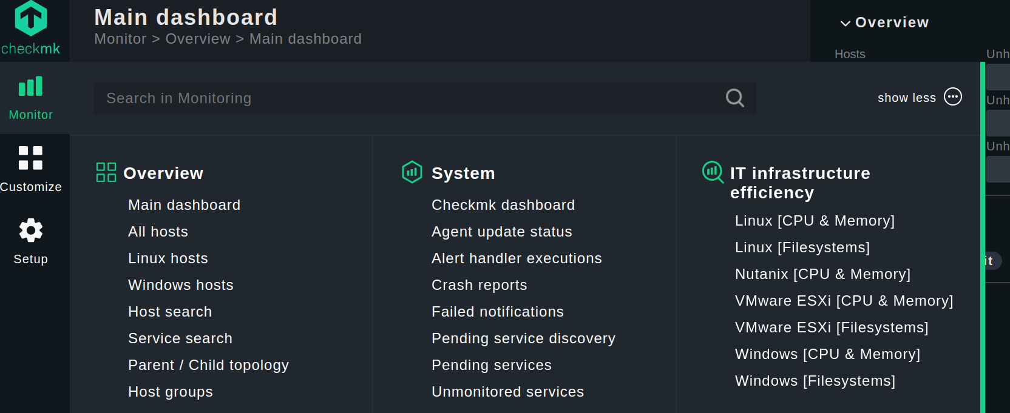Open the Setup gear icon
This screenshot has height=413, width=1010.
pos(30,230)
